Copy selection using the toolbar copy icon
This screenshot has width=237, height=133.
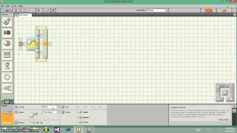20,10
